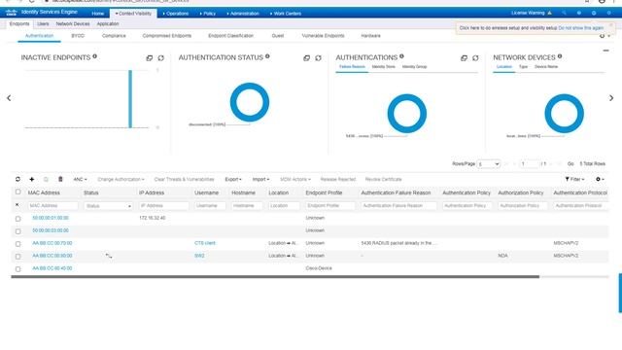Open the License Warning alert icon
Image resolution: width=622 pixels, height=350 pixels.
(x=549, y=13)
